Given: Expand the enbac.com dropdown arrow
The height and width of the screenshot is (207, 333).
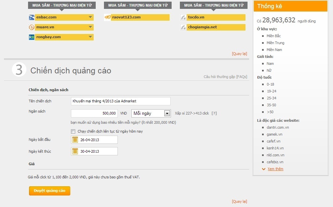Looking at the screenshot, I should tap(90, 17).
